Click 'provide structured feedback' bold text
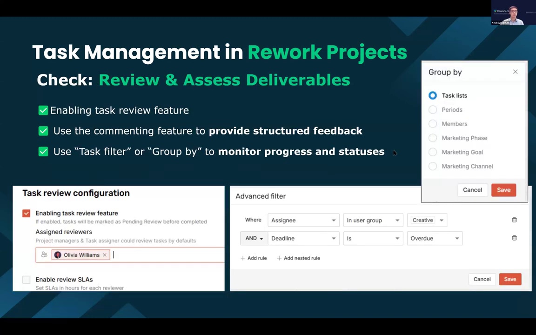 tap(285, 131)
